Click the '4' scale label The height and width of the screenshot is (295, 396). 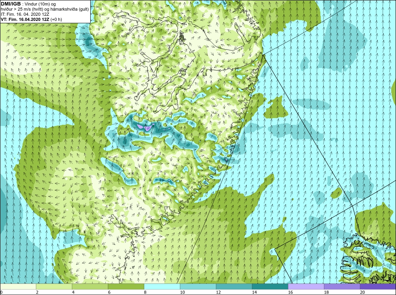(x=73, y=292)
